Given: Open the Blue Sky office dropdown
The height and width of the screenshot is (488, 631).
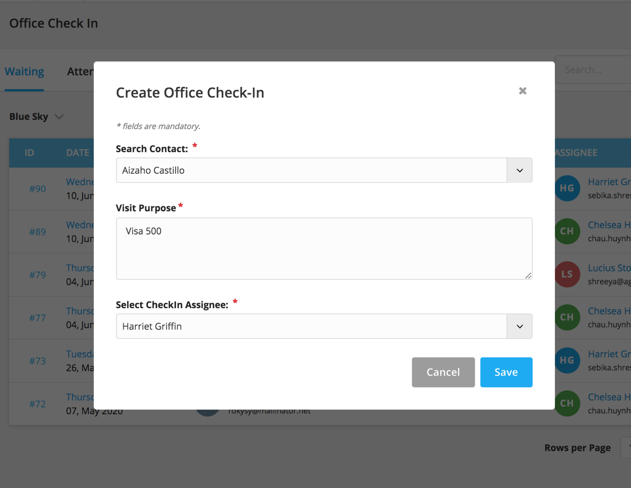Looking at the screenshot, I should (x=36, y=117).
